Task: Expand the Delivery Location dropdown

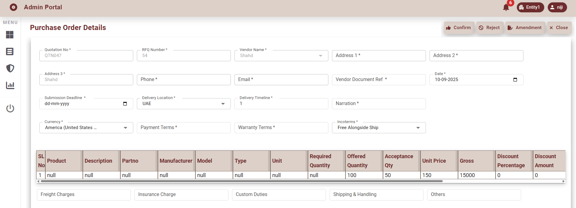Action: (x=223, y=104)
